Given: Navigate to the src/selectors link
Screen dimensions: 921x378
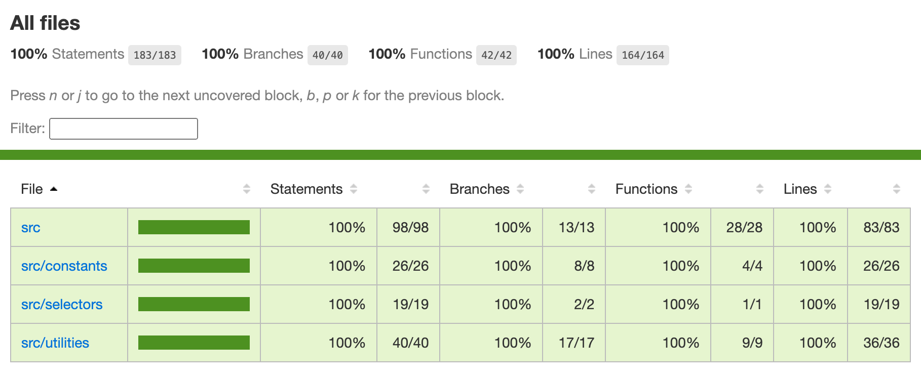Looking at the screenshot, I should click(62, 305).
